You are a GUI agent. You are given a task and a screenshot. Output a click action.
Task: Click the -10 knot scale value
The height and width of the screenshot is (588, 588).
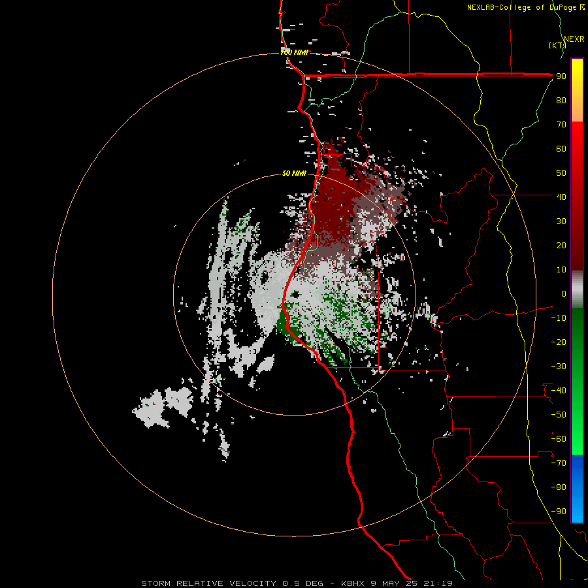[x=559, y=318]
